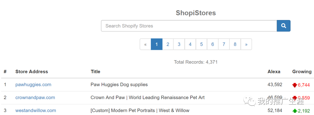Click the red down arrow for crownandpaw.com
Viewport: 314px width, 115px height.
[295, 98]
